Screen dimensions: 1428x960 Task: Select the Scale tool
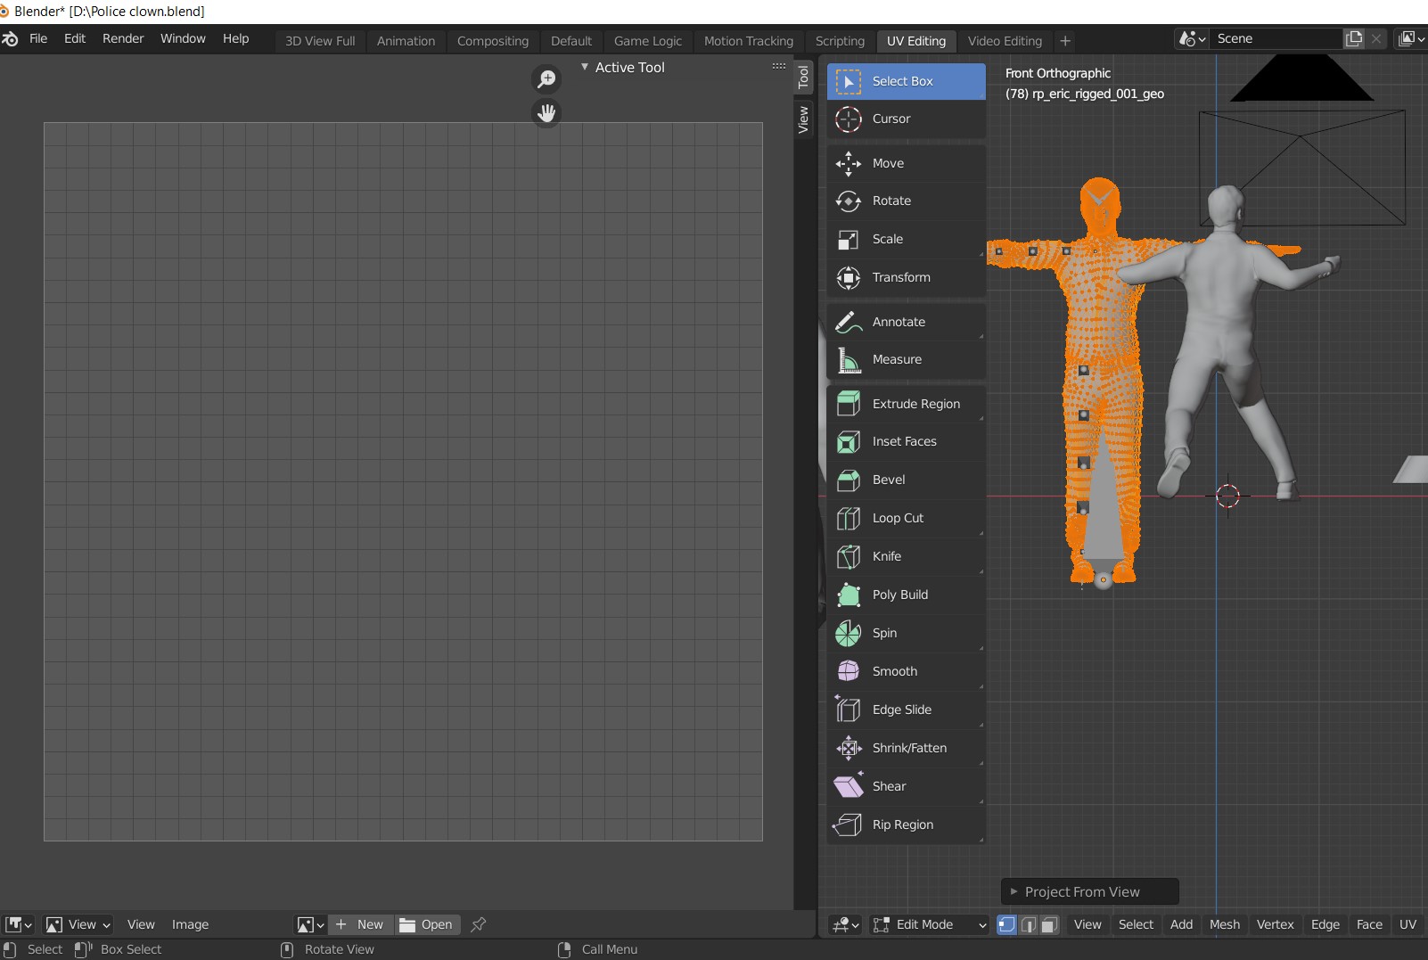tap(906, 239)
